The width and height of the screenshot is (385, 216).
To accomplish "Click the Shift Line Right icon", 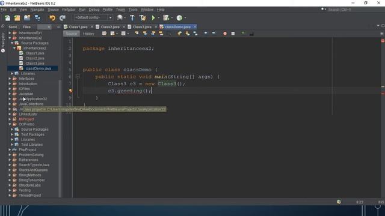I will pyautogui.click(x=214, y=34).
